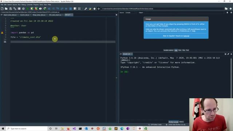Change to the parent directory

click(230, 9)
